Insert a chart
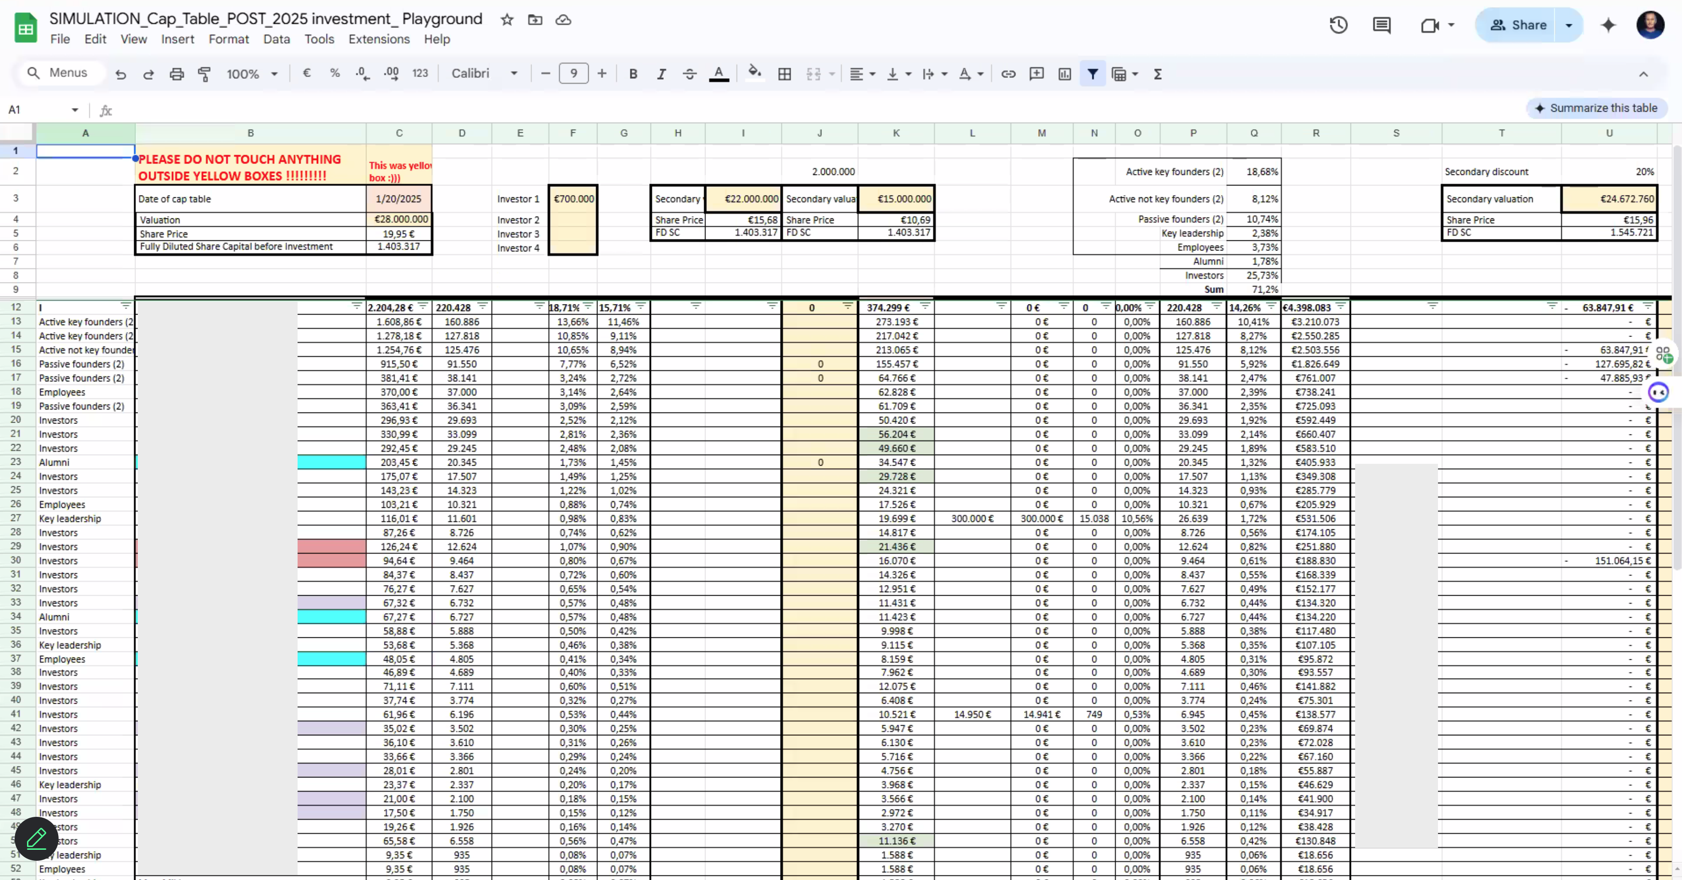 (1064, 75)
